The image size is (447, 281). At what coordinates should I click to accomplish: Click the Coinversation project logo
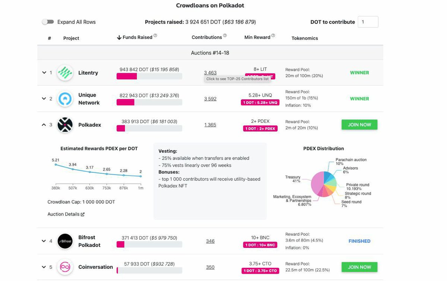(x=65, y=267)
